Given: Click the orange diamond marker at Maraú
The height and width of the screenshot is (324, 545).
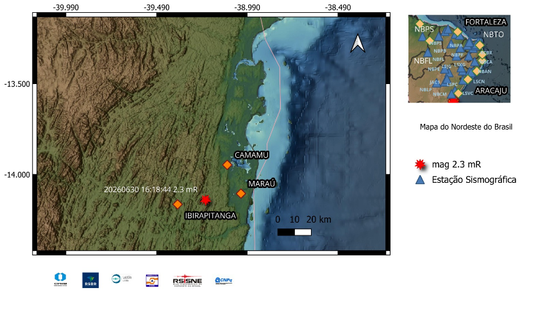Looking at the screenshot, I should (241, 193).
